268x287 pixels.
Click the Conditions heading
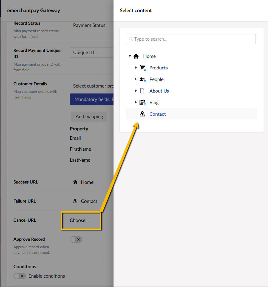point(25,267)
